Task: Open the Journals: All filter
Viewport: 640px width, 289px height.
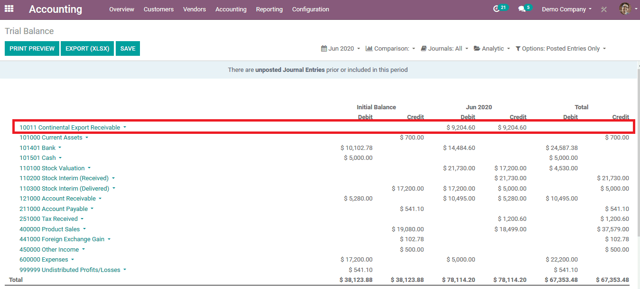Action: tap(444, 49)
